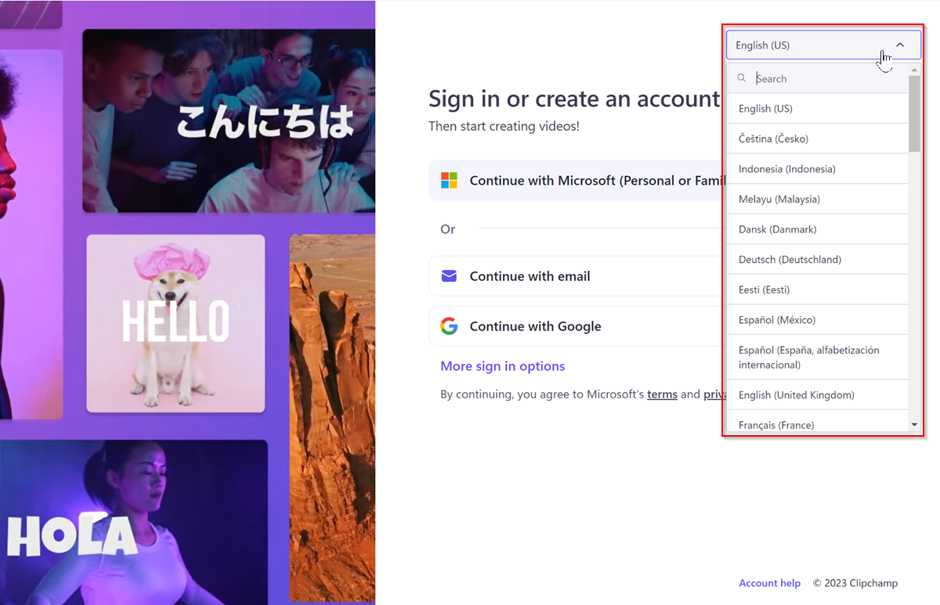Click the Sign in or create an account heading
940x605 pixels.
click(x=574, y=99)
